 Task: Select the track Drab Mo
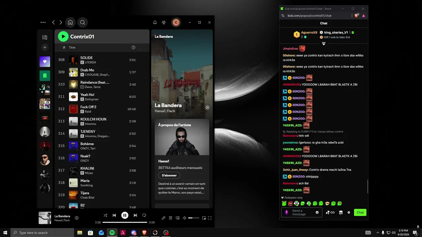point(102,72)
